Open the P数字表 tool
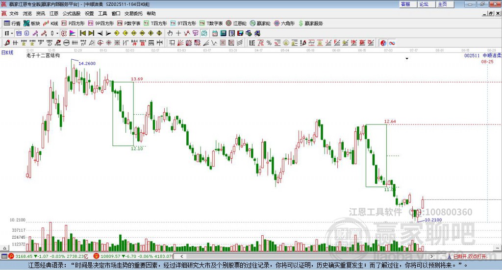The image size is (502, 270). coord(129,24)
